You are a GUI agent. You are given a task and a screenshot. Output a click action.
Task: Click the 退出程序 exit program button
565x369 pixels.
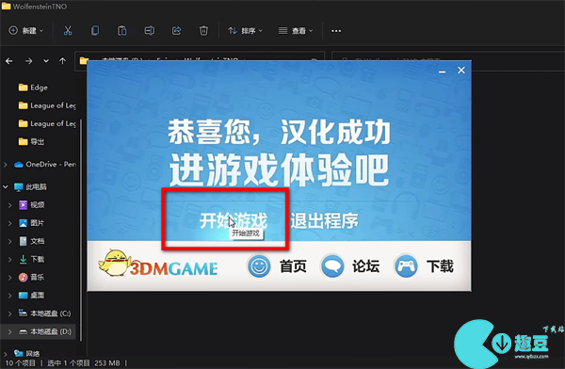(324, 220)
